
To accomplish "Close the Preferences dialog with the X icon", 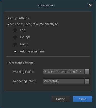I will pos(90,5).
